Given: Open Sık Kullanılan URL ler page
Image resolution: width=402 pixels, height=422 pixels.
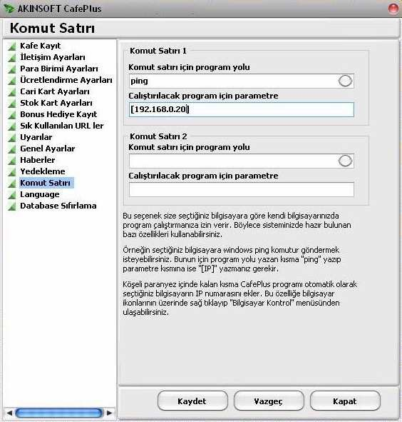Looking at the screenshot, I should point(62,126).
